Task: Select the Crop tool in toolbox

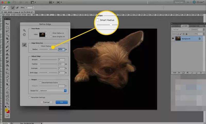Action: pyautogui.click(x=7, y=39)
